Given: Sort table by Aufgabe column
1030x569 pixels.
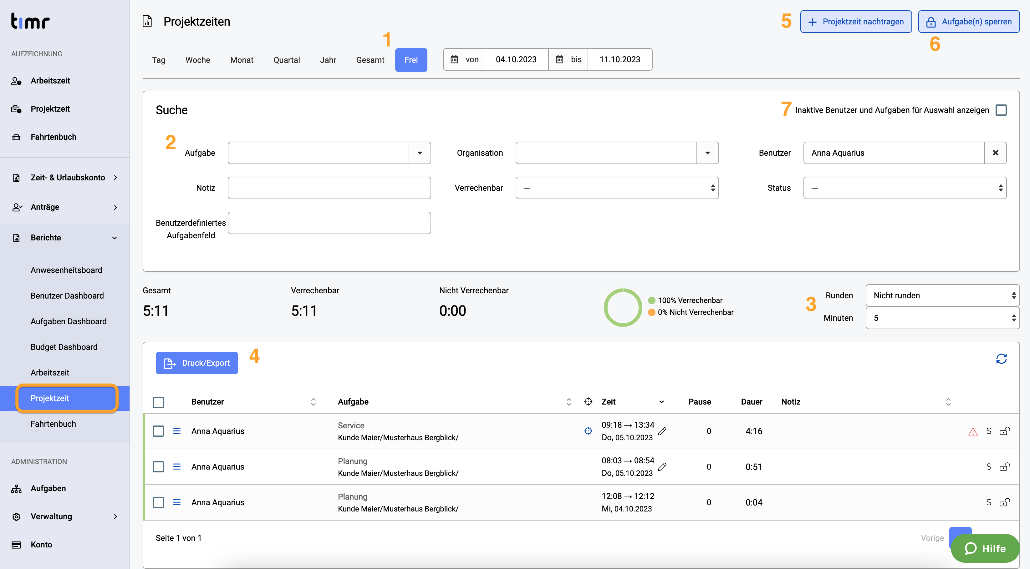Looking at the screenshot, I should [569, 401].
